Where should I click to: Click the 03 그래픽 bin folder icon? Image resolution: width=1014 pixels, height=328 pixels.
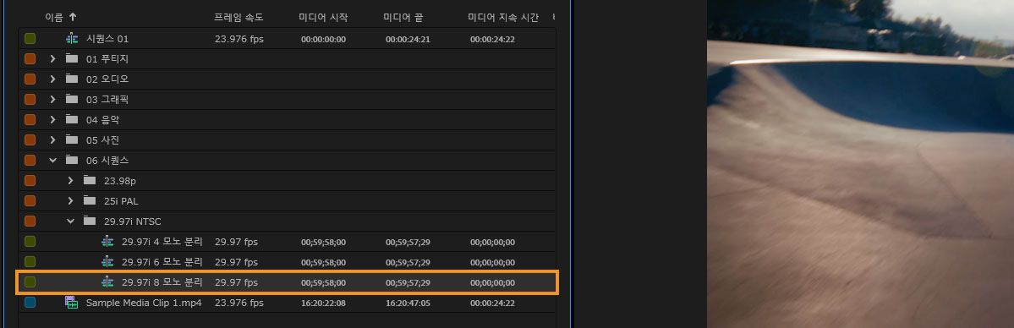point(71,100)
